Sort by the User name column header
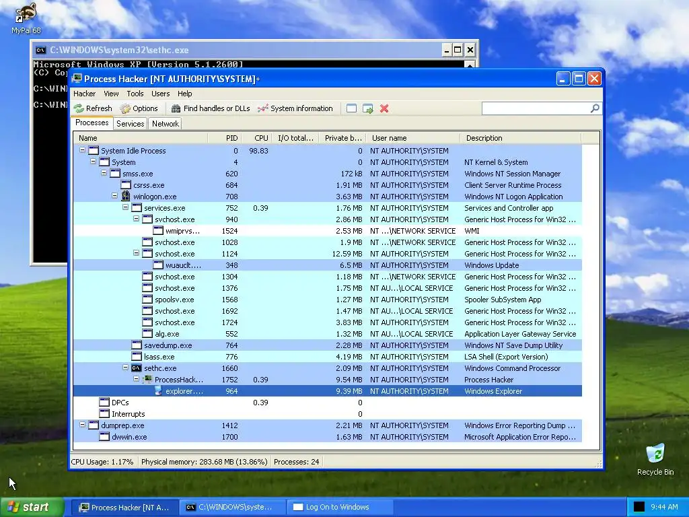This screenshot has width=689, height=517. (413, 138)
